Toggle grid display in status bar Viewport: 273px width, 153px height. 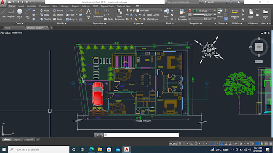tap(180, 143)
